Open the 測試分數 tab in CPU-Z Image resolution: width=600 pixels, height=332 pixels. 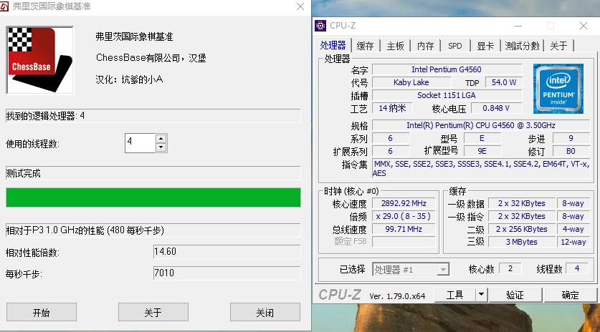pyautogui.click(x=522, y=46)
